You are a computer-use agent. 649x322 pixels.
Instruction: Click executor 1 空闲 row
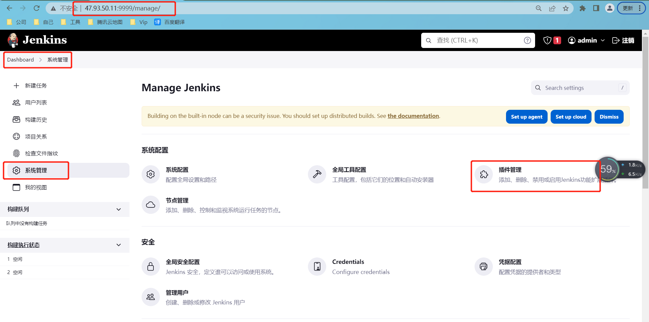65,259
